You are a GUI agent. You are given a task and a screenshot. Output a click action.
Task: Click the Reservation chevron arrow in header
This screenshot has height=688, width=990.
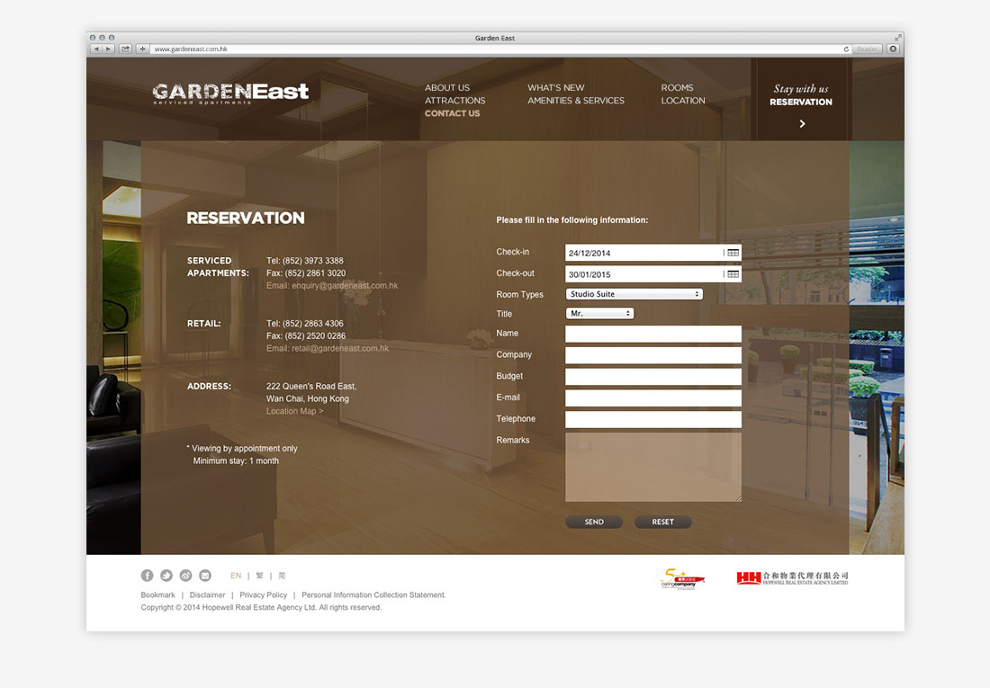coord(802,124)
